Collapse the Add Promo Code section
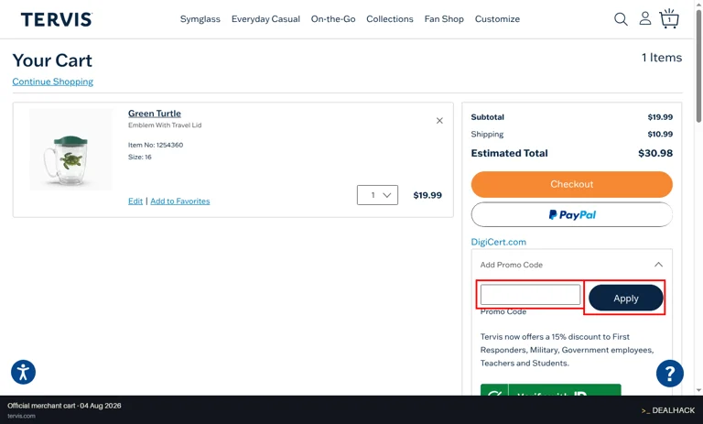703x424 pixels. (658, 265)
